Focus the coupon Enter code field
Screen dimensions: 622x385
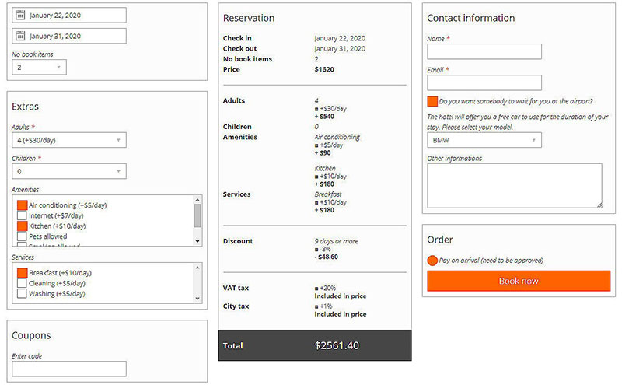(x=69, y=369)
